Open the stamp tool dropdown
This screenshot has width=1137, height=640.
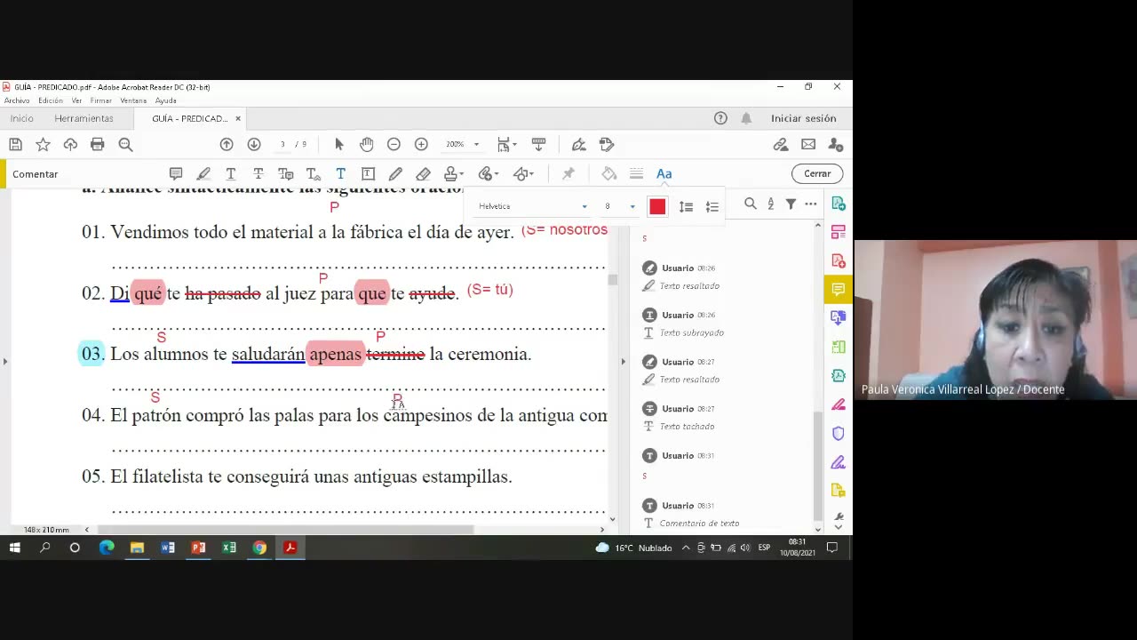pos(454,173)
